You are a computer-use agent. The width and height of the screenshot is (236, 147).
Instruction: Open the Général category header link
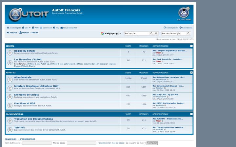point(10,46)
